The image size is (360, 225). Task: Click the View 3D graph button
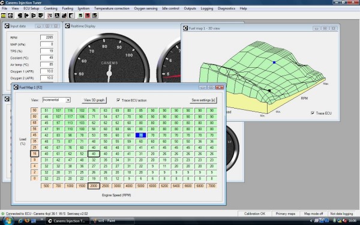pyautogui.click(x=94, y=100)
